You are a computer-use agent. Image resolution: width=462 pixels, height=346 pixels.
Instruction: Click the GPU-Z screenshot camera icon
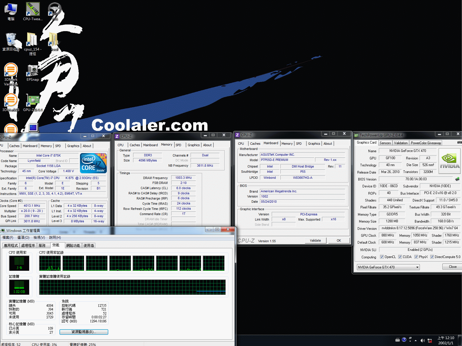click(459, 142)
